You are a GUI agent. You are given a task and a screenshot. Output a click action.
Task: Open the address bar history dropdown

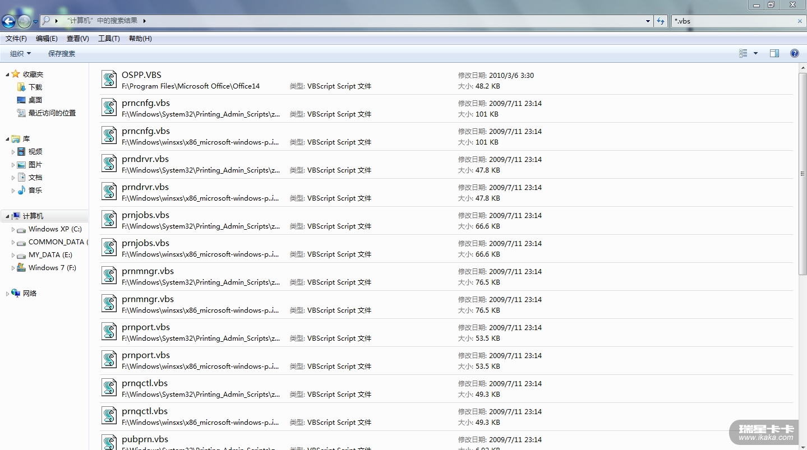(648, 21)
